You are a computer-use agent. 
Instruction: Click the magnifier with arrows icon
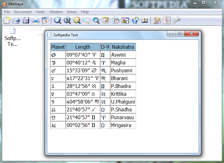(x=96, y=20)
